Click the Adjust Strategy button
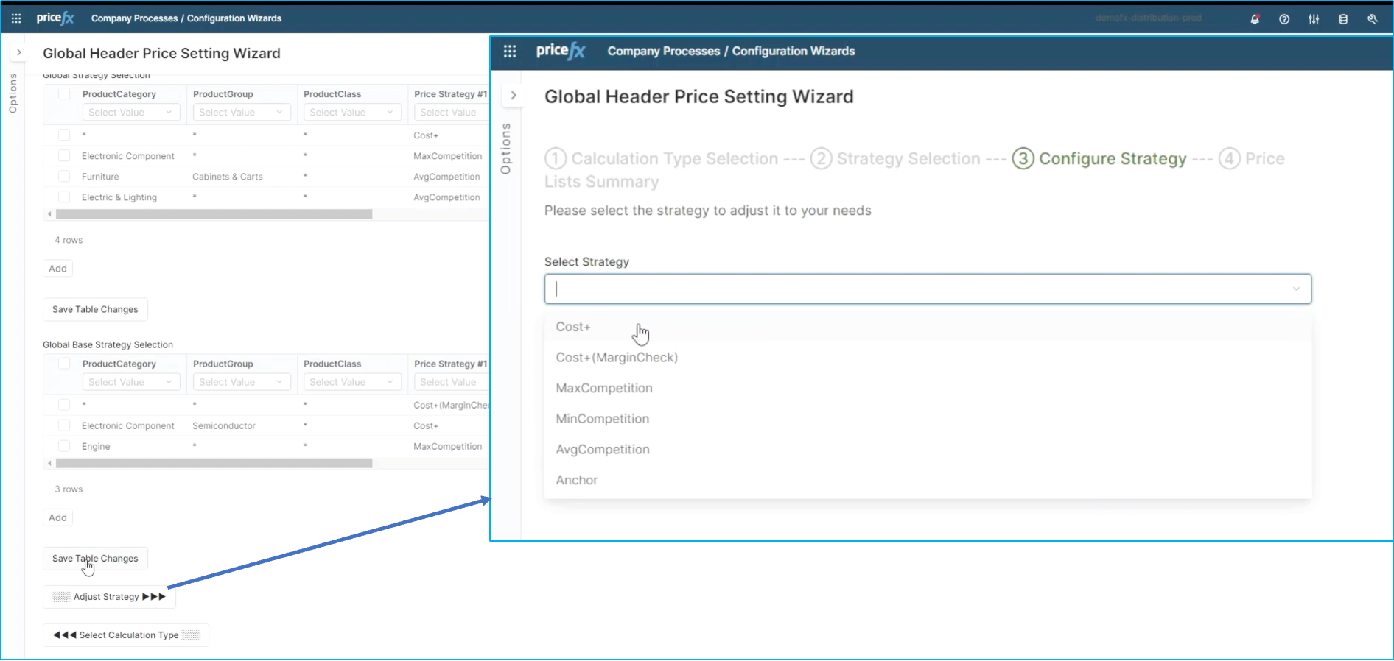The width and height of the screenshot is (1394, 661). (x=109, y=597)
